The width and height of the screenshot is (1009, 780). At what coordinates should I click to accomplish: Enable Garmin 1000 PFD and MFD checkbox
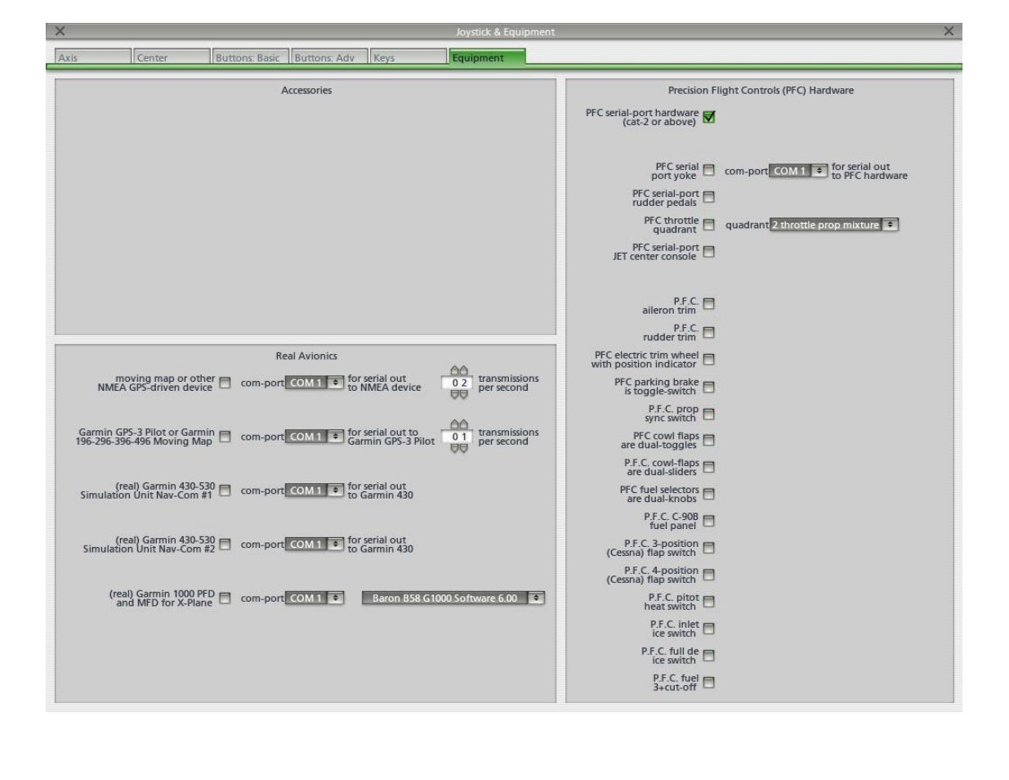pos(225,598)
